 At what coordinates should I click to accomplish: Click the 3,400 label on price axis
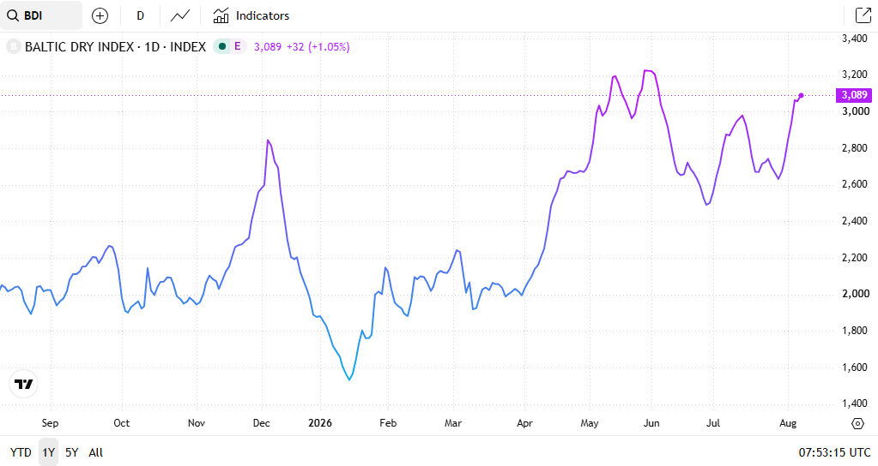(x=855, y=39)
